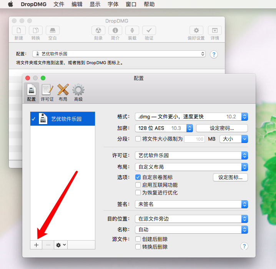The height and width of the screenshot is (269, 276).
Task: Select 艺优软件乐园 in configuration list
Action: pyautogui.click(x=63, y=119)
